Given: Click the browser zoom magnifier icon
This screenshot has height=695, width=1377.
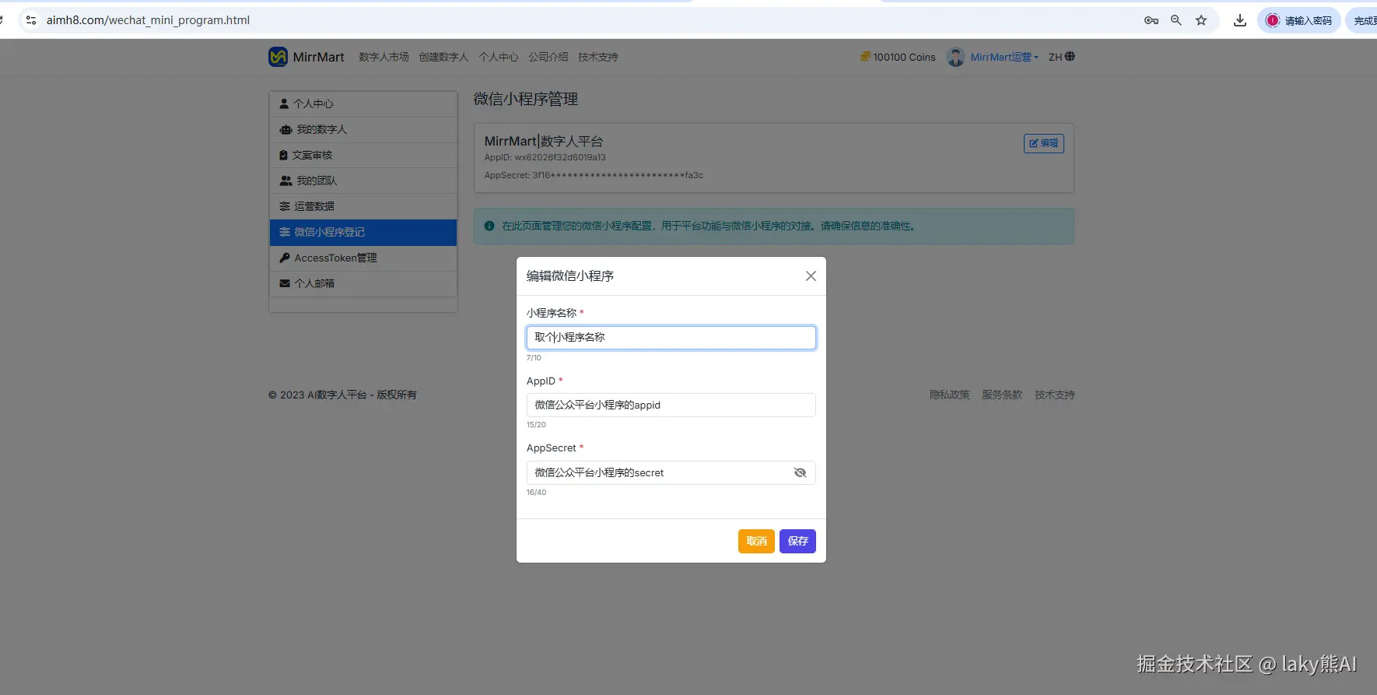Looking at the screenshot, I should [x=1176, y=20].
